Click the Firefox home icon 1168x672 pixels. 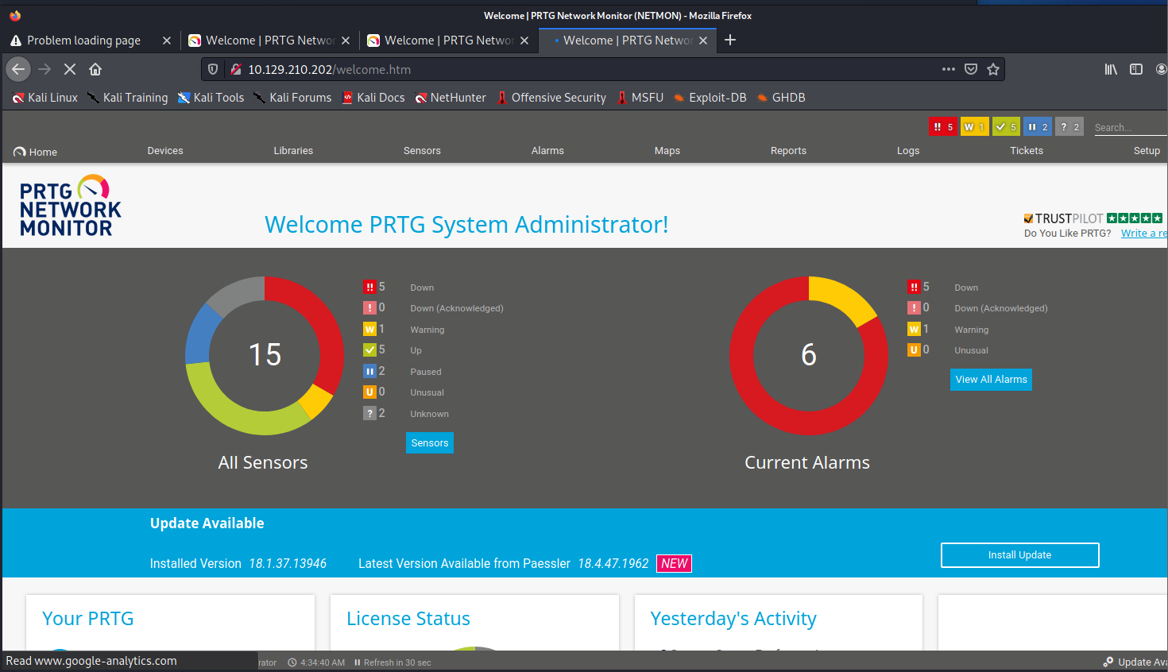tap(95, 70)
